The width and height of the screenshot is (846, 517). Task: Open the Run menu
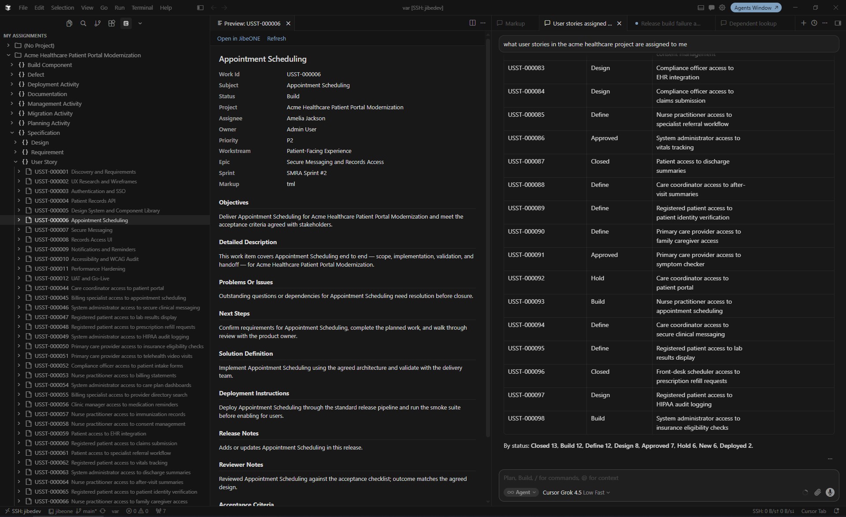coord(119,7)
